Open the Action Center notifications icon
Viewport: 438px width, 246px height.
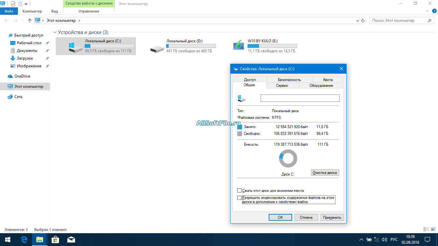tap(427, 240)
